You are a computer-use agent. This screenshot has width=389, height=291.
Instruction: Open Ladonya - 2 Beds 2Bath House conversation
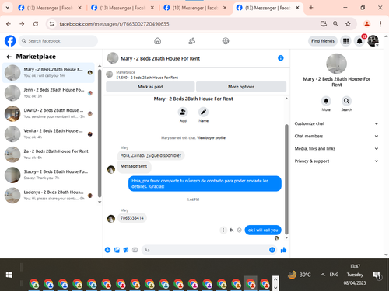48,196
